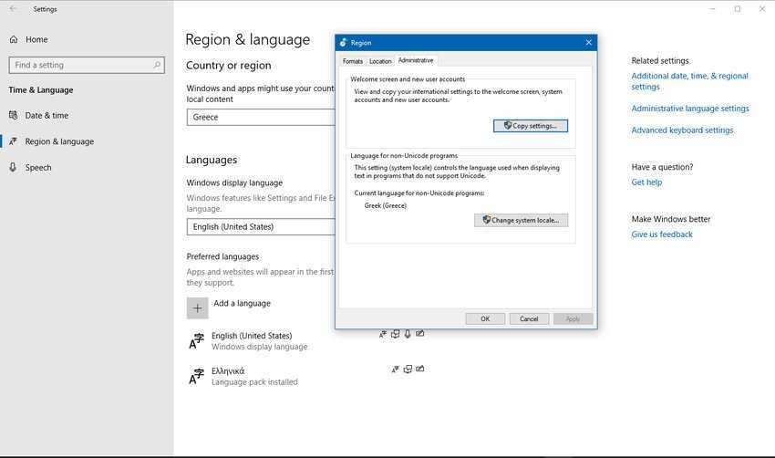Screen dimensions: 775x458
Task: Focus the Find a setting search box
Action: tap(87, 65)
